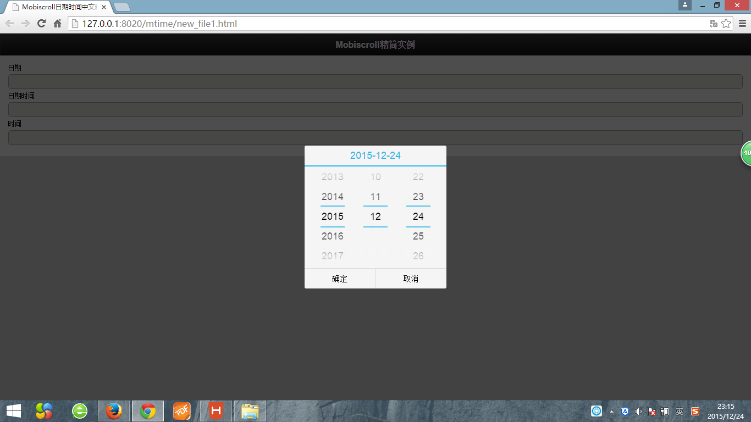Open the Windows Start menu

(x=14, y=411)
